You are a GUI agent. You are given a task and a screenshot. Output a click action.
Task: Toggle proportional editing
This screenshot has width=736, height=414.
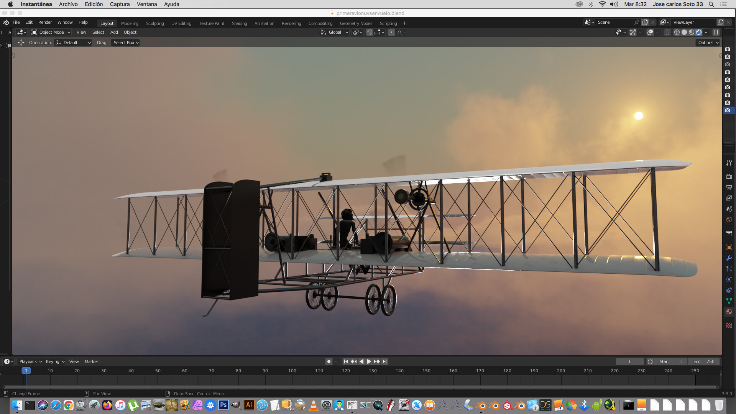pyautogui.click(x=391, y=32)
